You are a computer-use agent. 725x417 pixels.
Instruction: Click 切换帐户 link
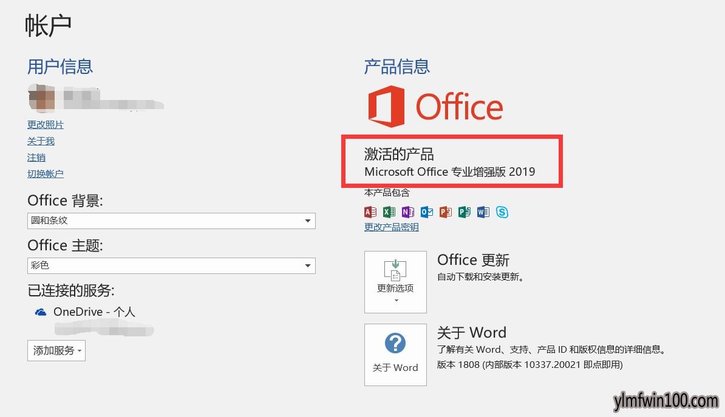(46, 174)
